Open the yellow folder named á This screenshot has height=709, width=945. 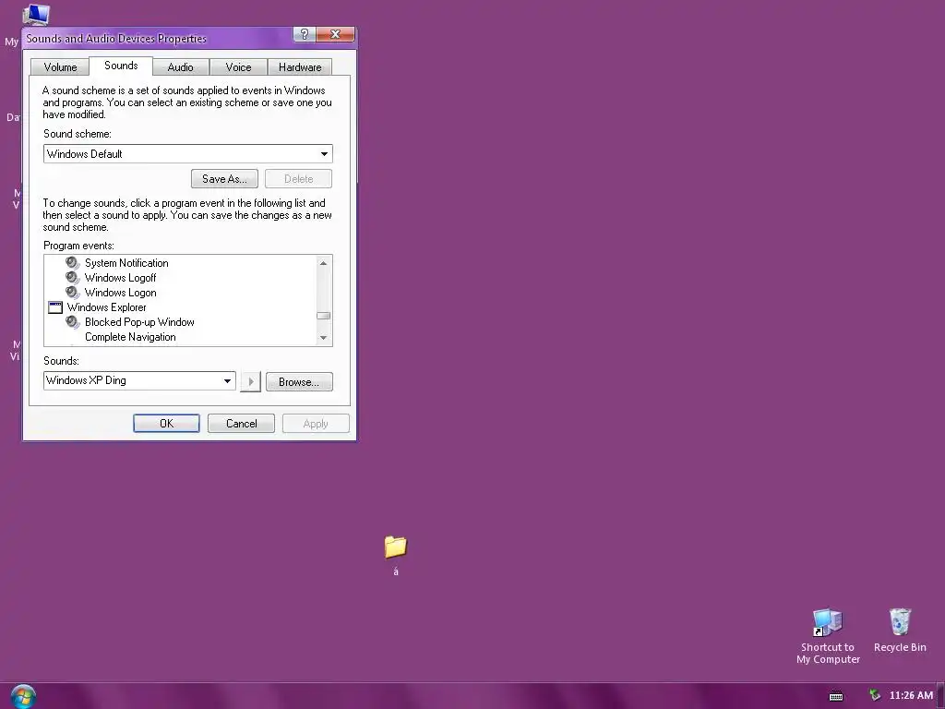[395, 547]
